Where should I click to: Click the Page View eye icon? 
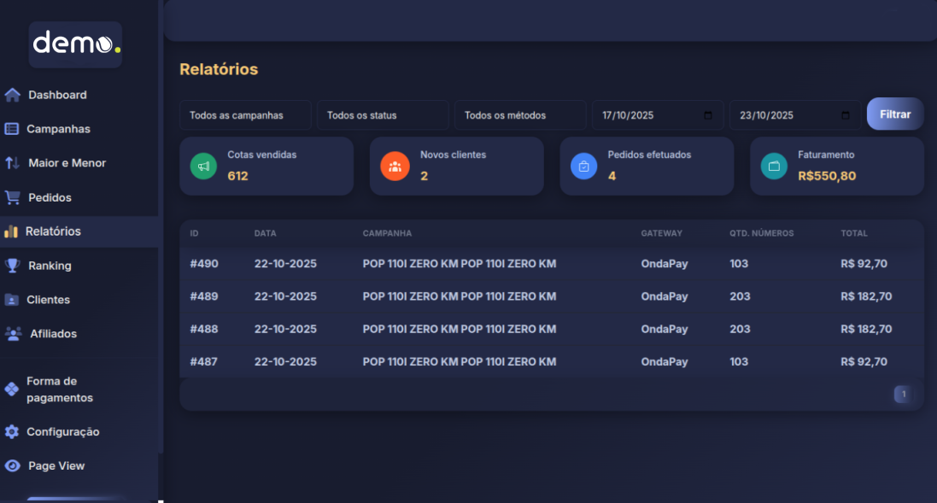[12, 466]
